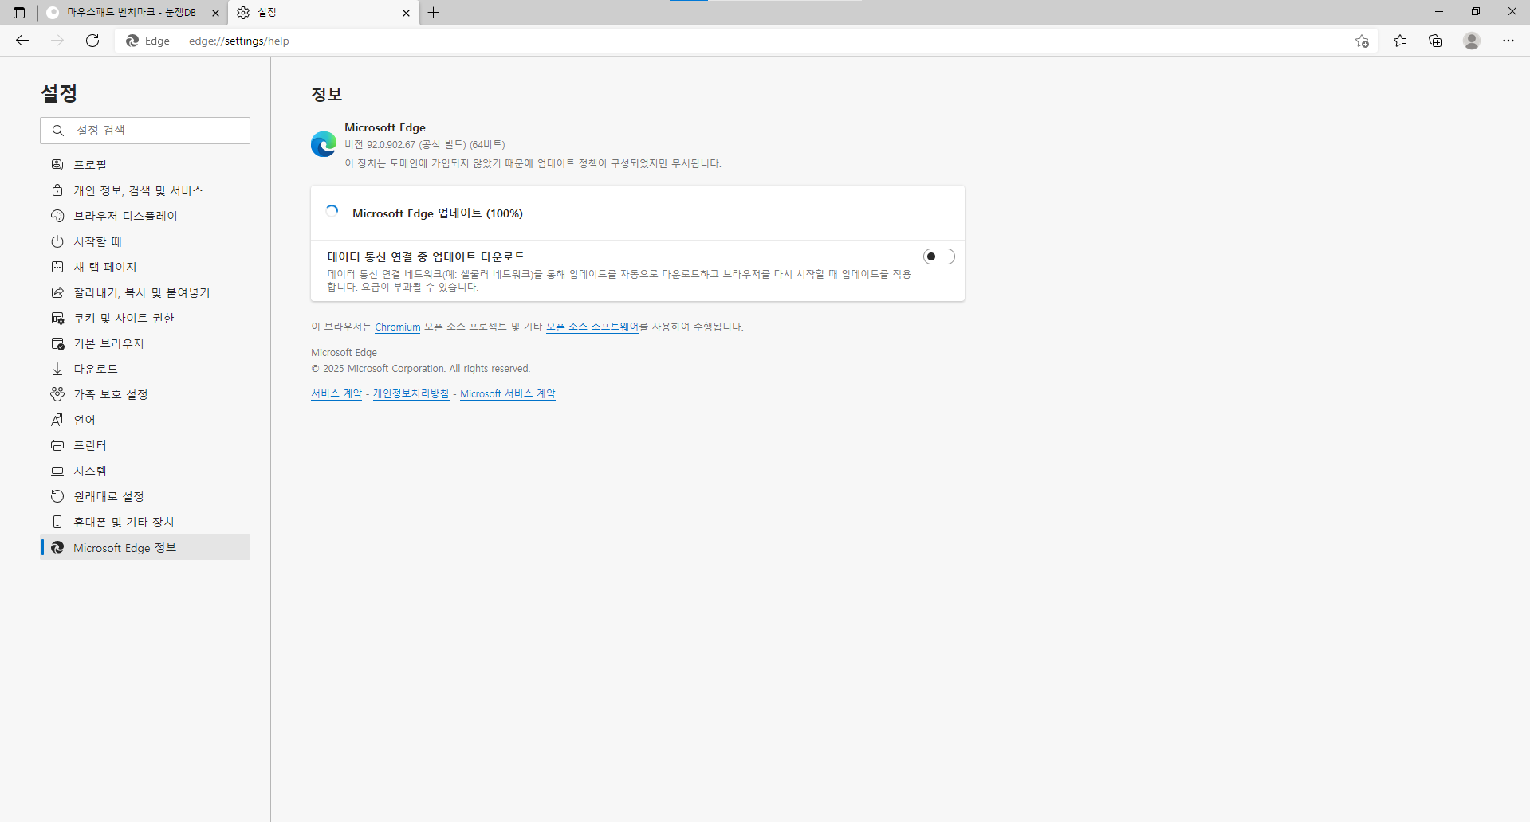
Task: Select 쿠키 및 사이트 권한 in the sidebar
Action: point(125,317)
